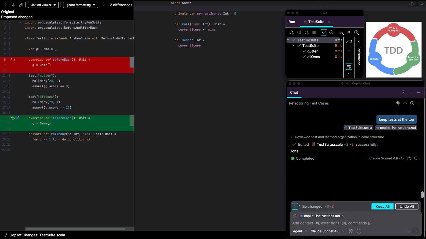Viewport: 426px width, 239px height.
Task: Expand the 1 file changed list
Action: click(x=295, y=206)
